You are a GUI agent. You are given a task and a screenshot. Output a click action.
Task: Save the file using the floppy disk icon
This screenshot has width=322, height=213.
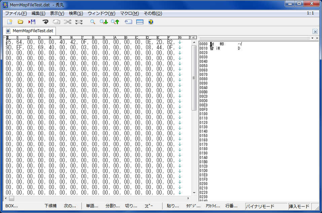coord(32,22)
